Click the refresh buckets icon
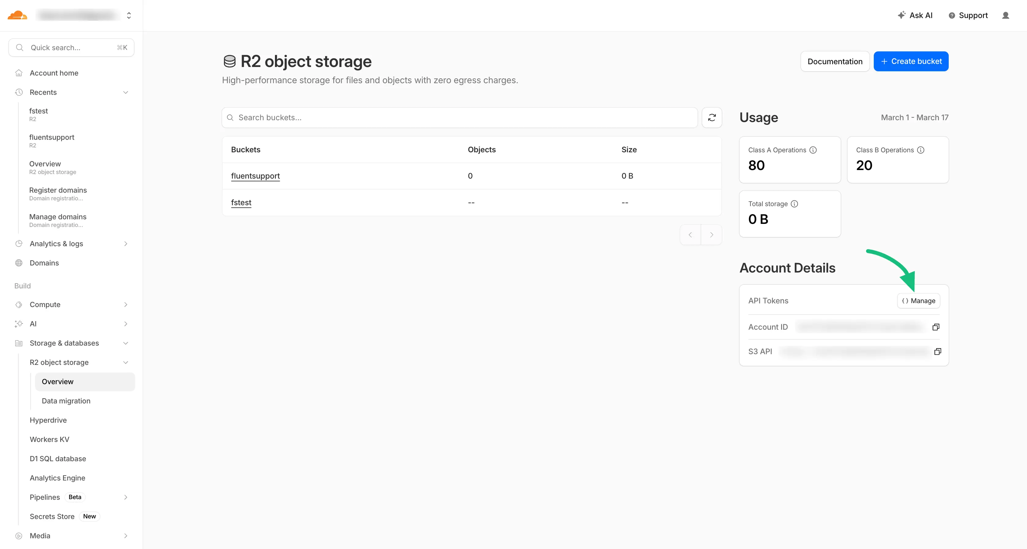1027x549 pixels. click(712, 118)
